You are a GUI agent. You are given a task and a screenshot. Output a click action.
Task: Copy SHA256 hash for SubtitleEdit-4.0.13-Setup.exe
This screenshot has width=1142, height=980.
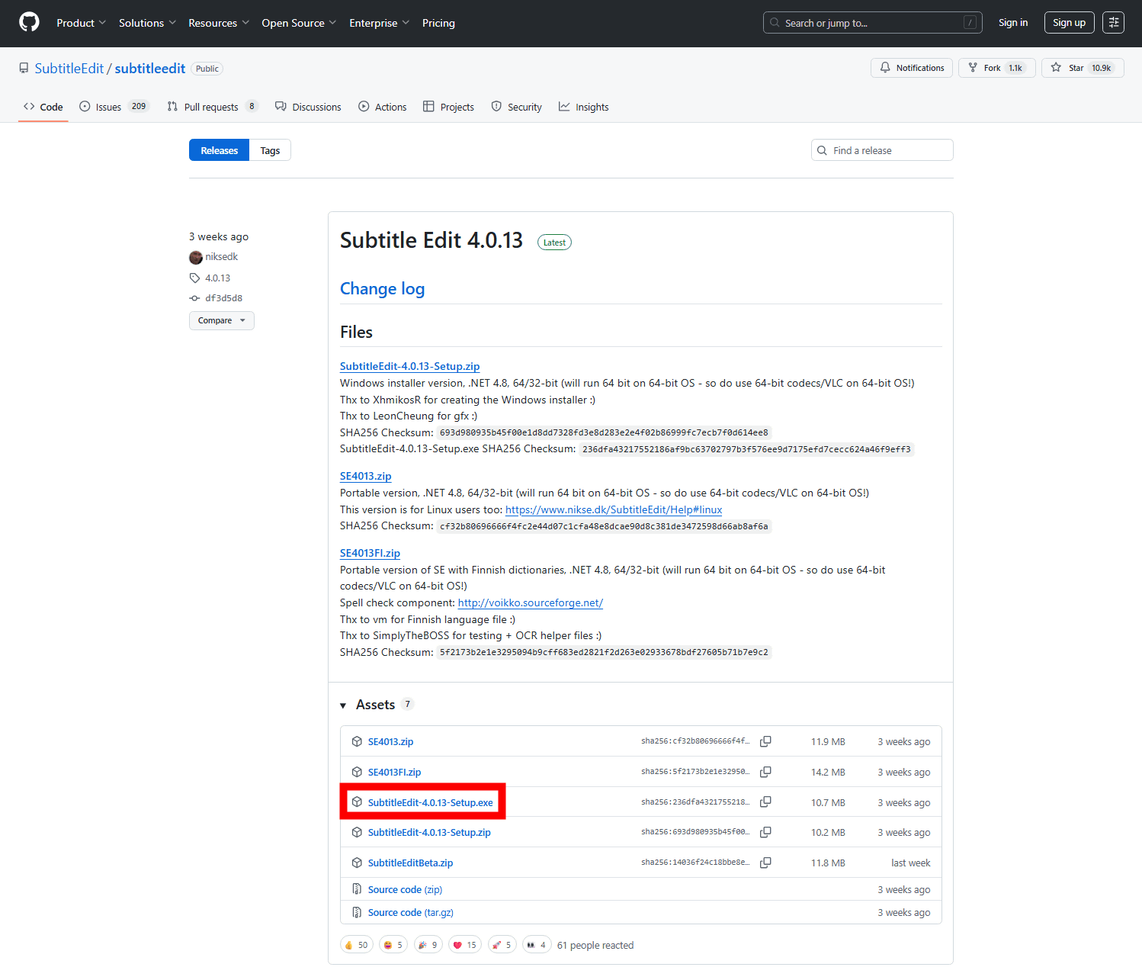[765, 802]
